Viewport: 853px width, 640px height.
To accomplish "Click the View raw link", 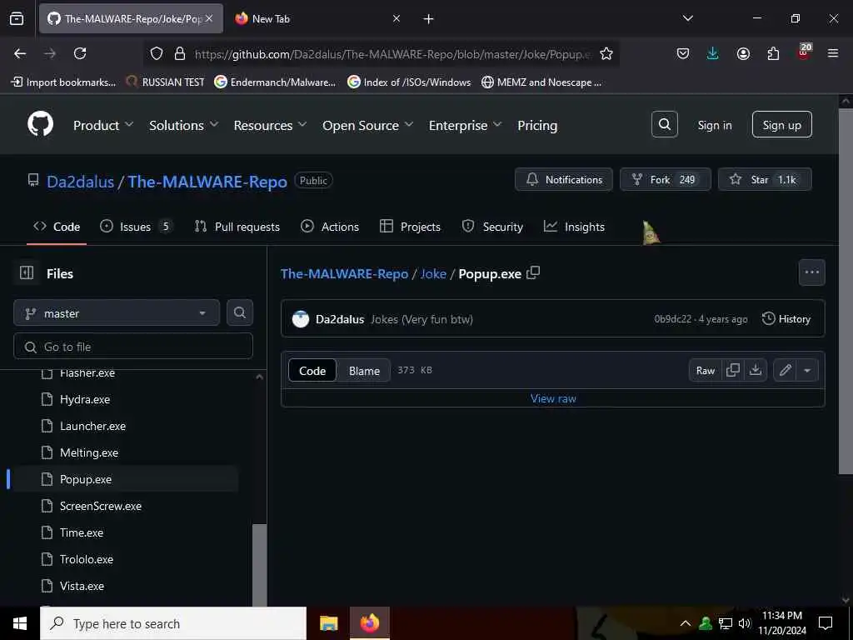I will [x=553, y=398].
